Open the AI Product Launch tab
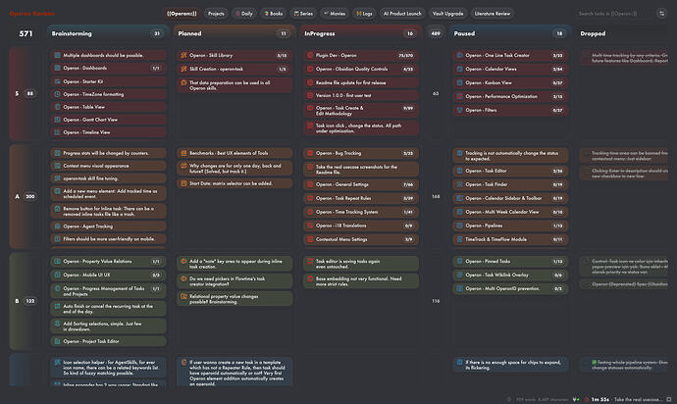677x404 pixels. 402,14
